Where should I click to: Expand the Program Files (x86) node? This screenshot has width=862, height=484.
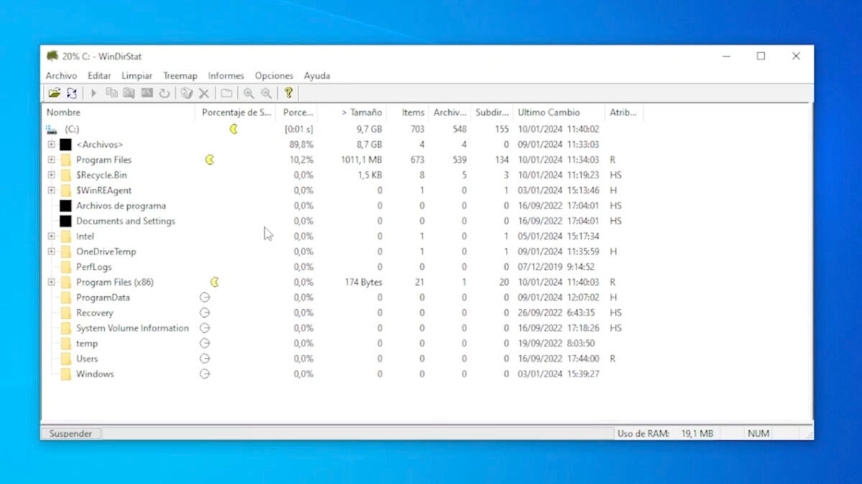[51, 283]
